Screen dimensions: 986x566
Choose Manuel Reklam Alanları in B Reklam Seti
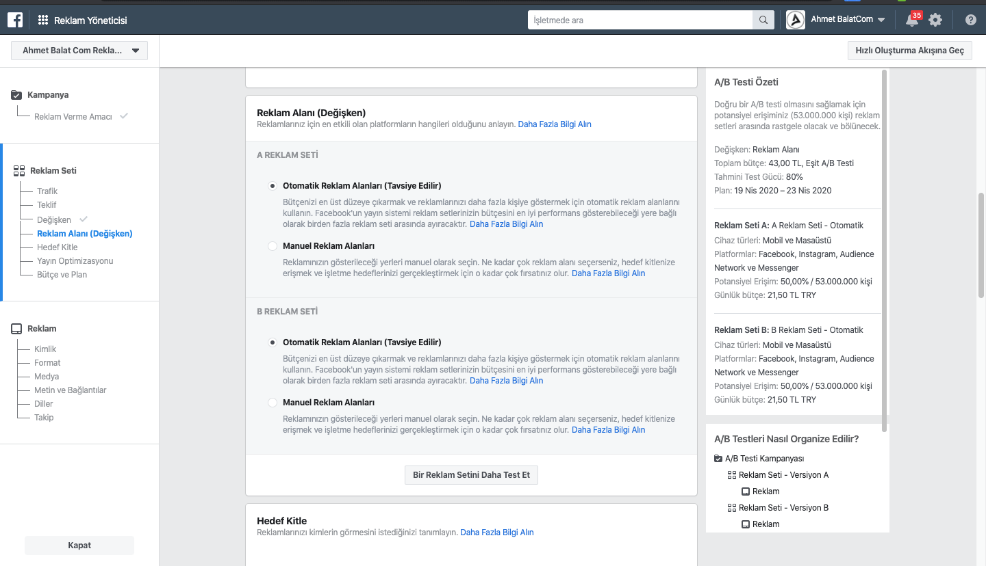click(x=273, y=403)
